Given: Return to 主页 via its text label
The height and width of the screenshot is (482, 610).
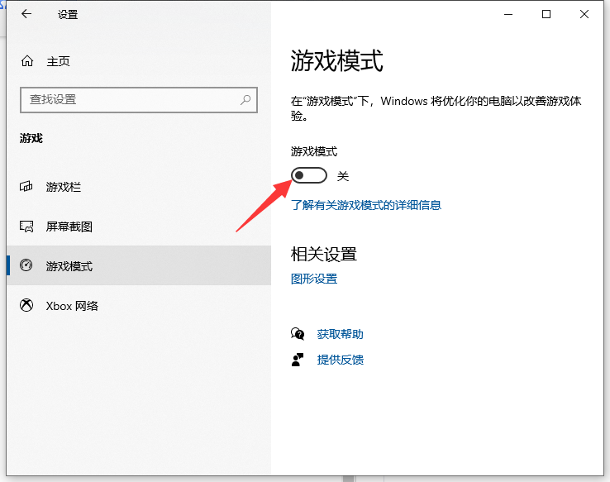Looking at the screenshot, I should (58, 61).
